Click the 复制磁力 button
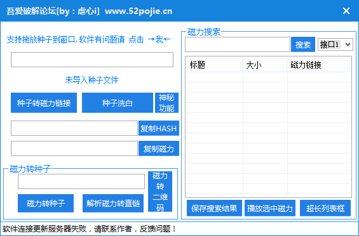359x236 pixels. [159, 148]
